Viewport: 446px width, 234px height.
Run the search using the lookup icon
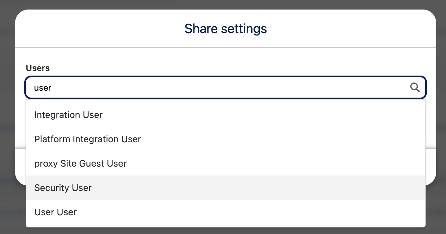[415, 87]
